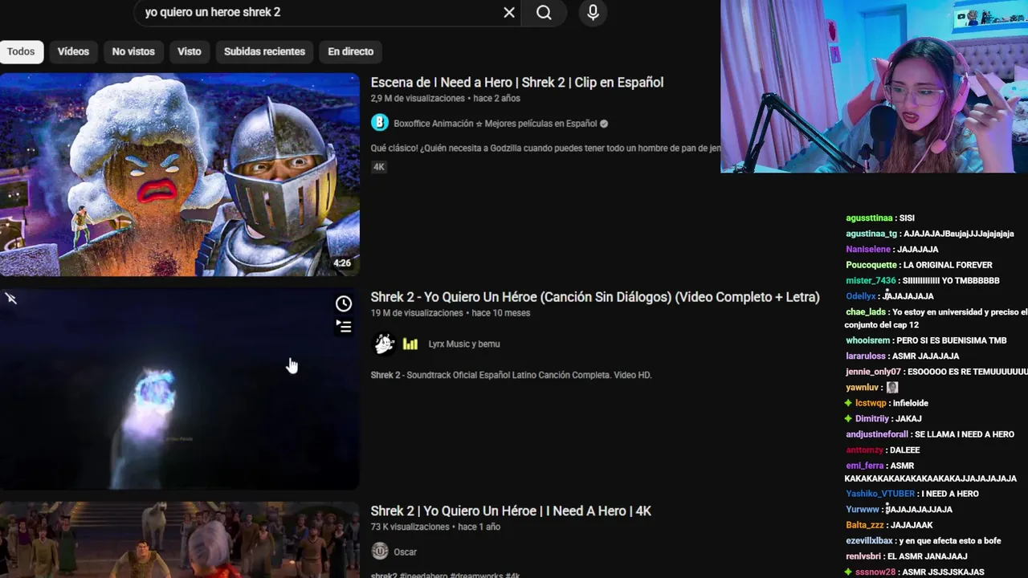Select the Subidas recientes filter chip
1028x578 pixels.
pos(264,51)
